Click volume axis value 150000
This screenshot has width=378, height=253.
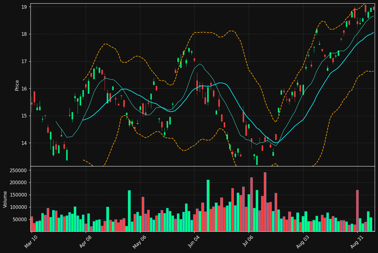(x=19, y=195)
